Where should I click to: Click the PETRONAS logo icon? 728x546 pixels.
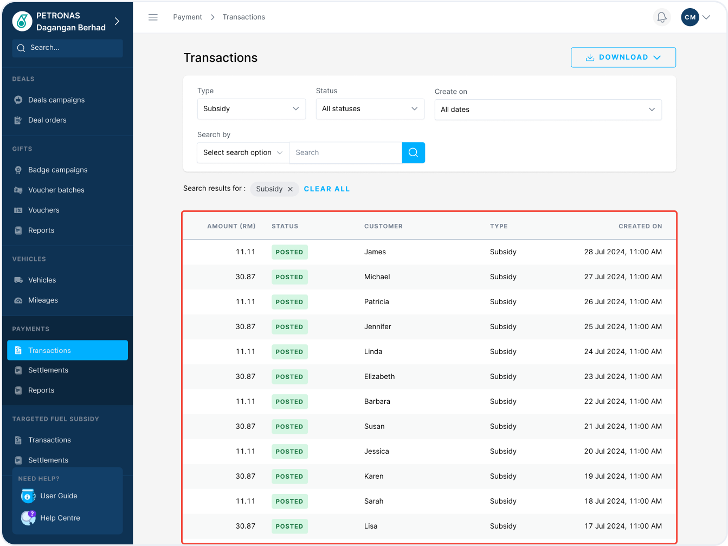22,22
